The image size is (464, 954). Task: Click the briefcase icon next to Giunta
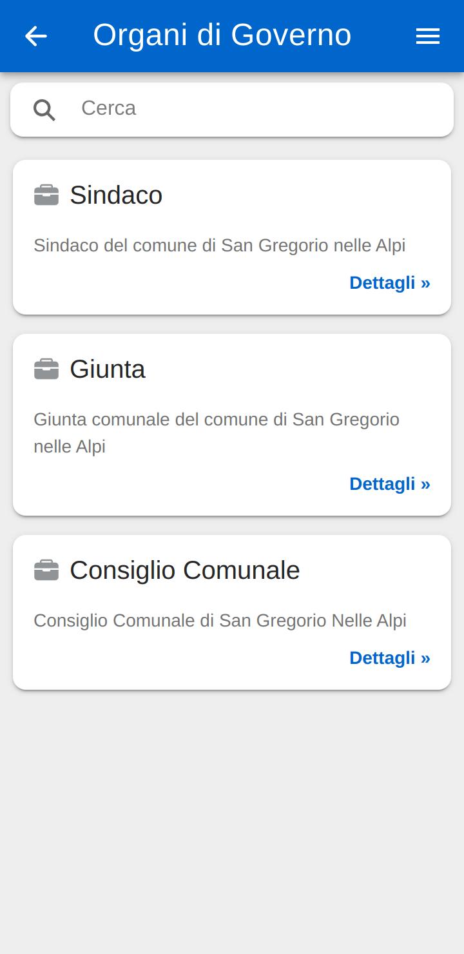(46, 369)
